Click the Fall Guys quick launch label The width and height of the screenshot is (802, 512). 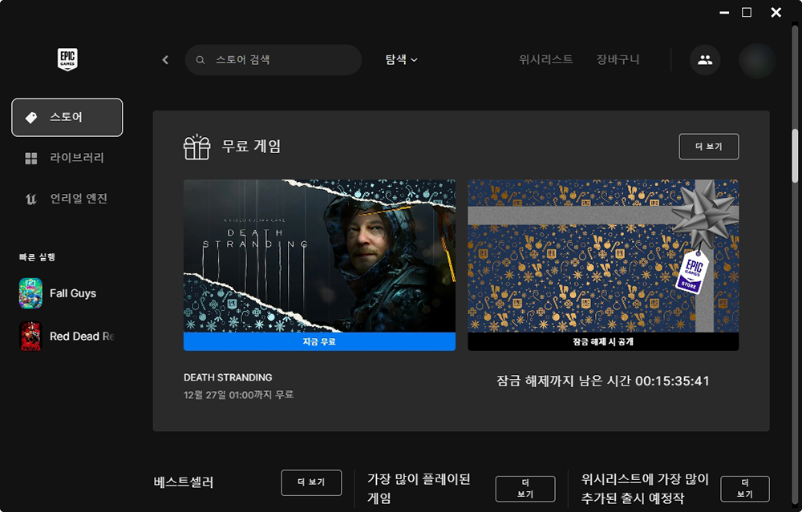(73, 293)
